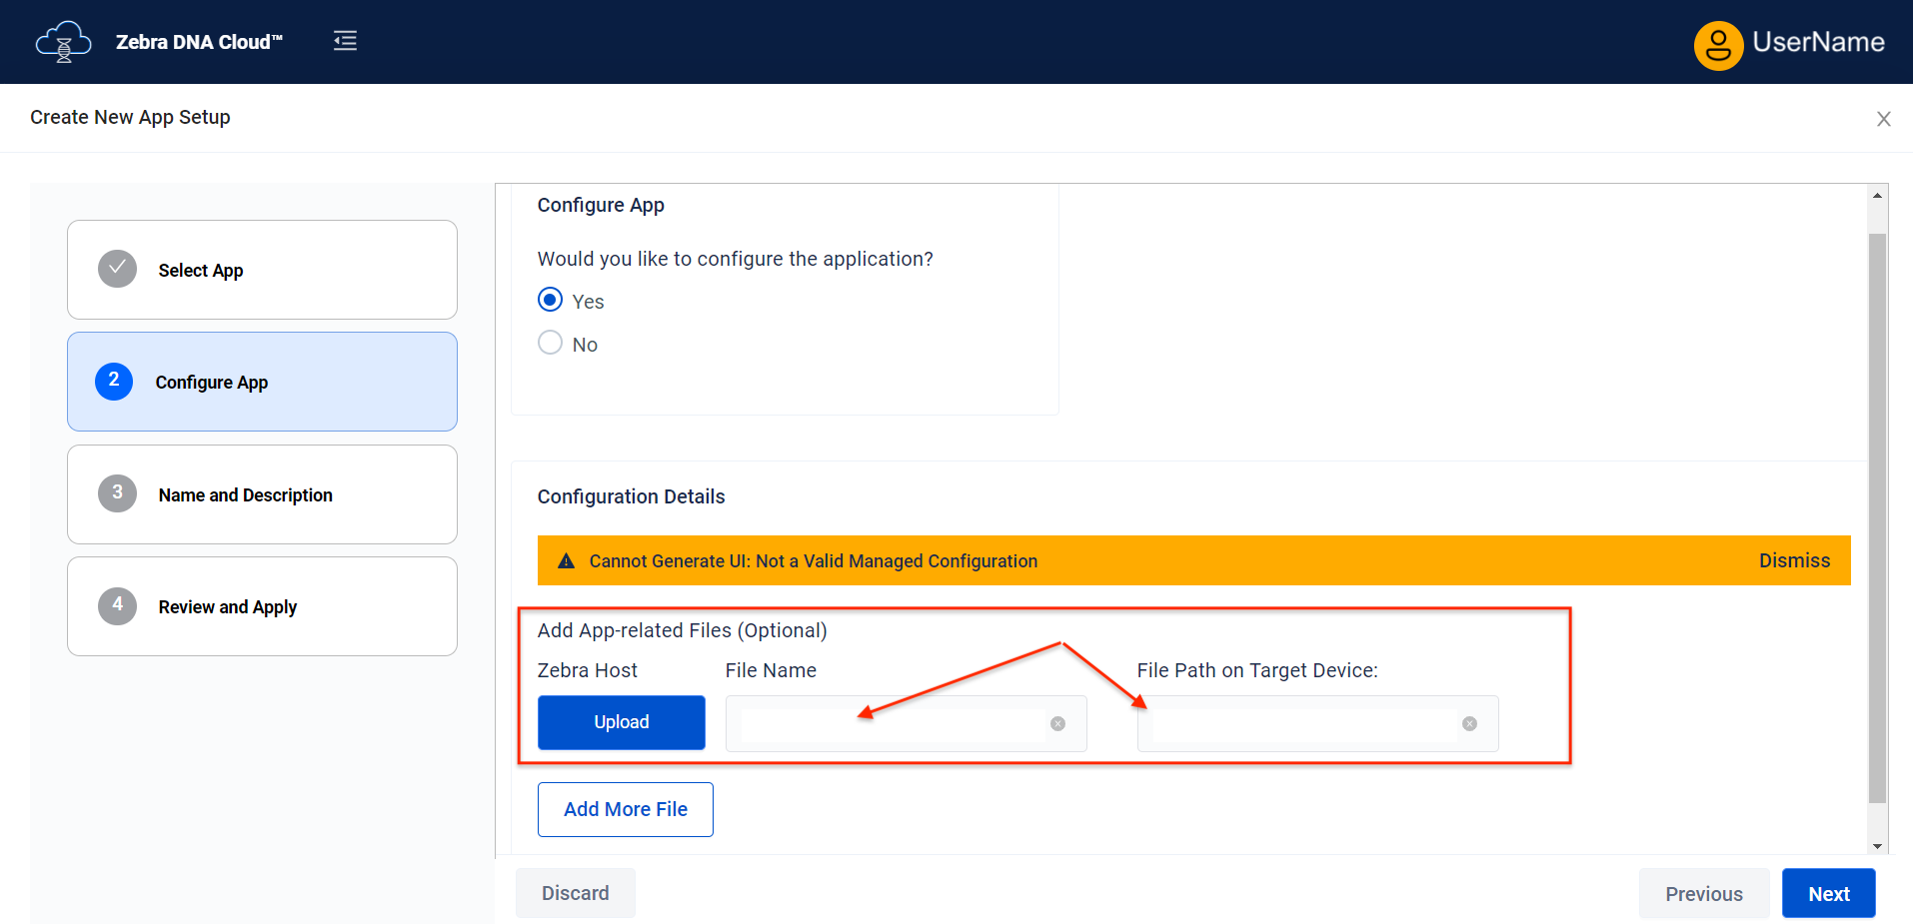Click the scrollbar down arrow

[1877, 846]
